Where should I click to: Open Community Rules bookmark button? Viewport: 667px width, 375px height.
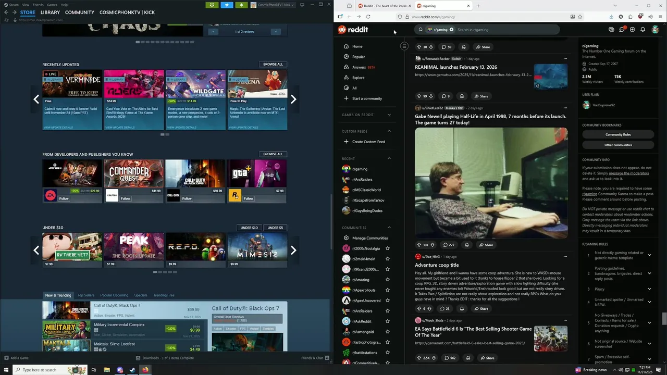pos(618,134)
